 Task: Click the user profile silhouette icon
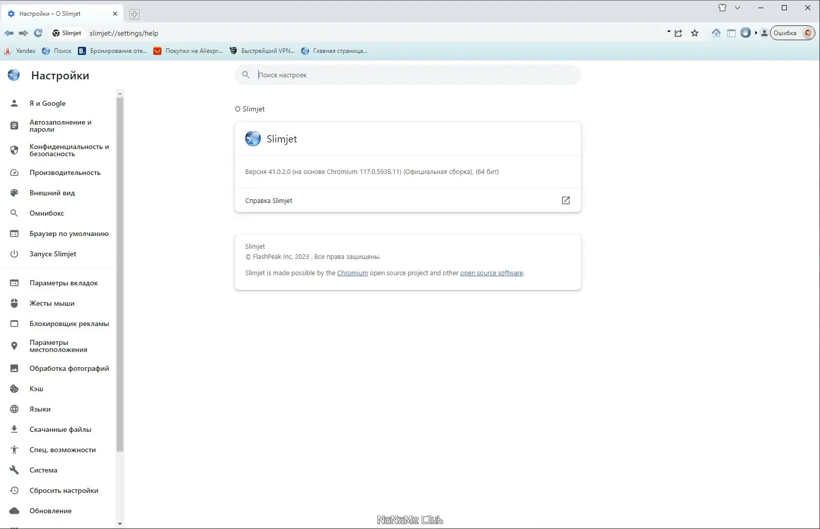[764, 33]
